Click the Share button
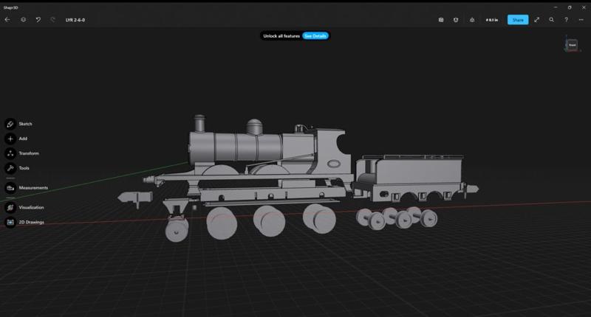Image resolution: width=591 pixels, height=317 pixels. tap(518, 20)
